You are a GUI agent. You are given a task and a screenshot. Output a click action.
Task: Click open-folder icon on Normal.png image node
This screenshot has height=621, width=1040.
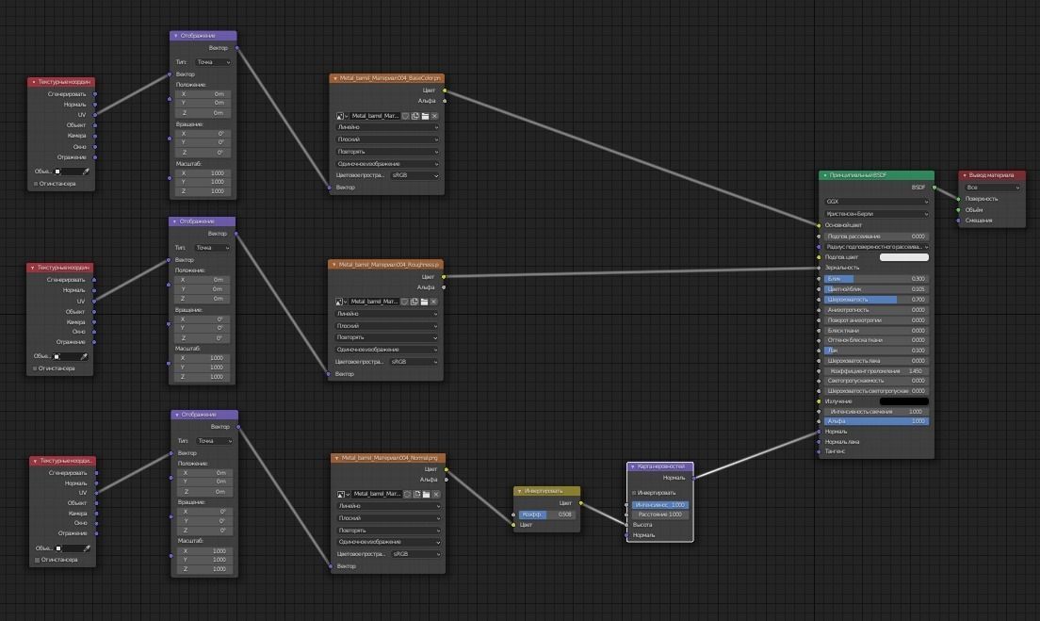point(427,495)
